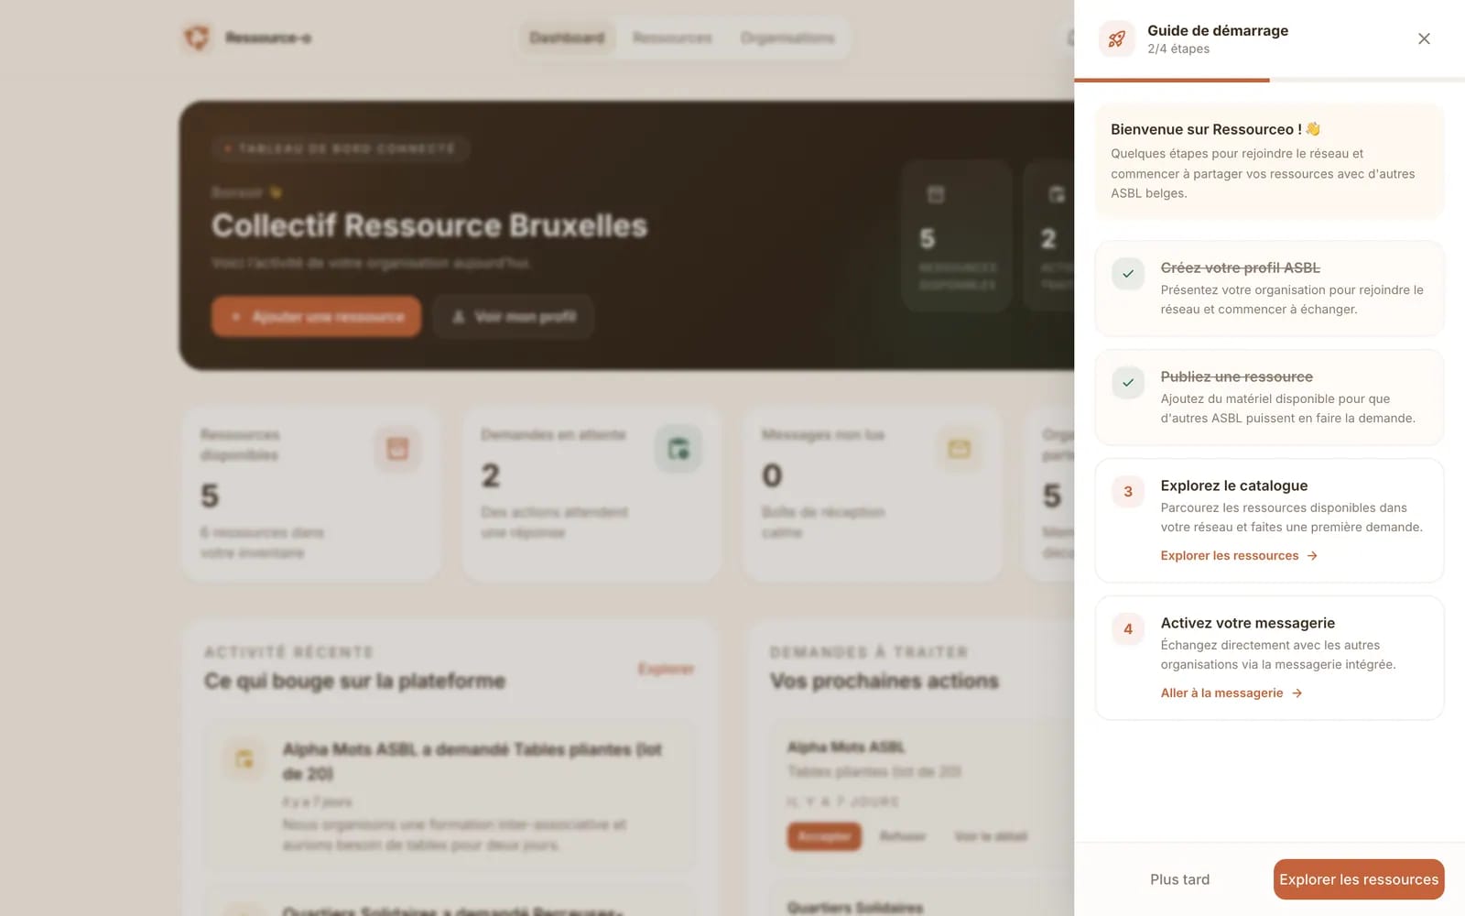The image size is (1465, 916).
Task: Click the Ressource-o logo icon
Action: pos(196,38)
